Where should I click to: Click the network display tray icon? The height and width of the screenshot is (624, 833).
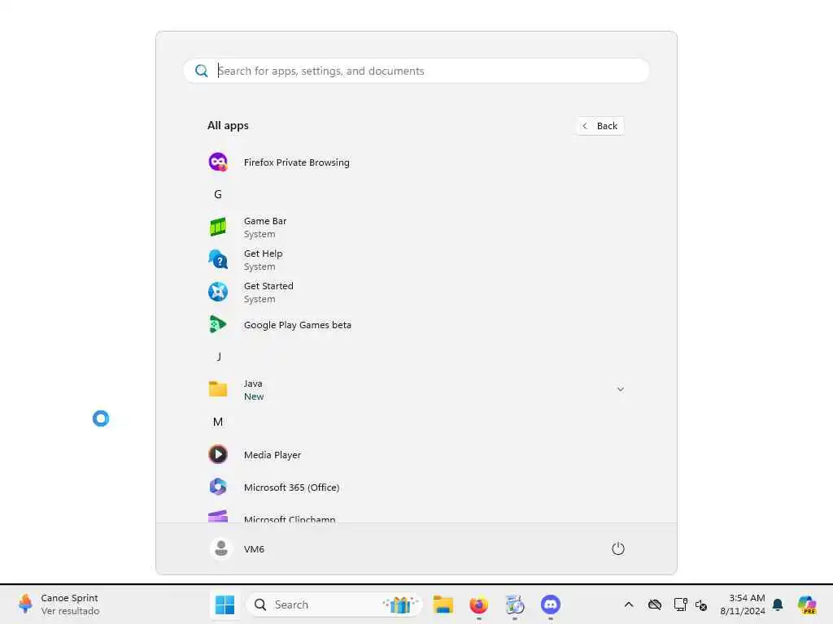(x=680, y=604)
